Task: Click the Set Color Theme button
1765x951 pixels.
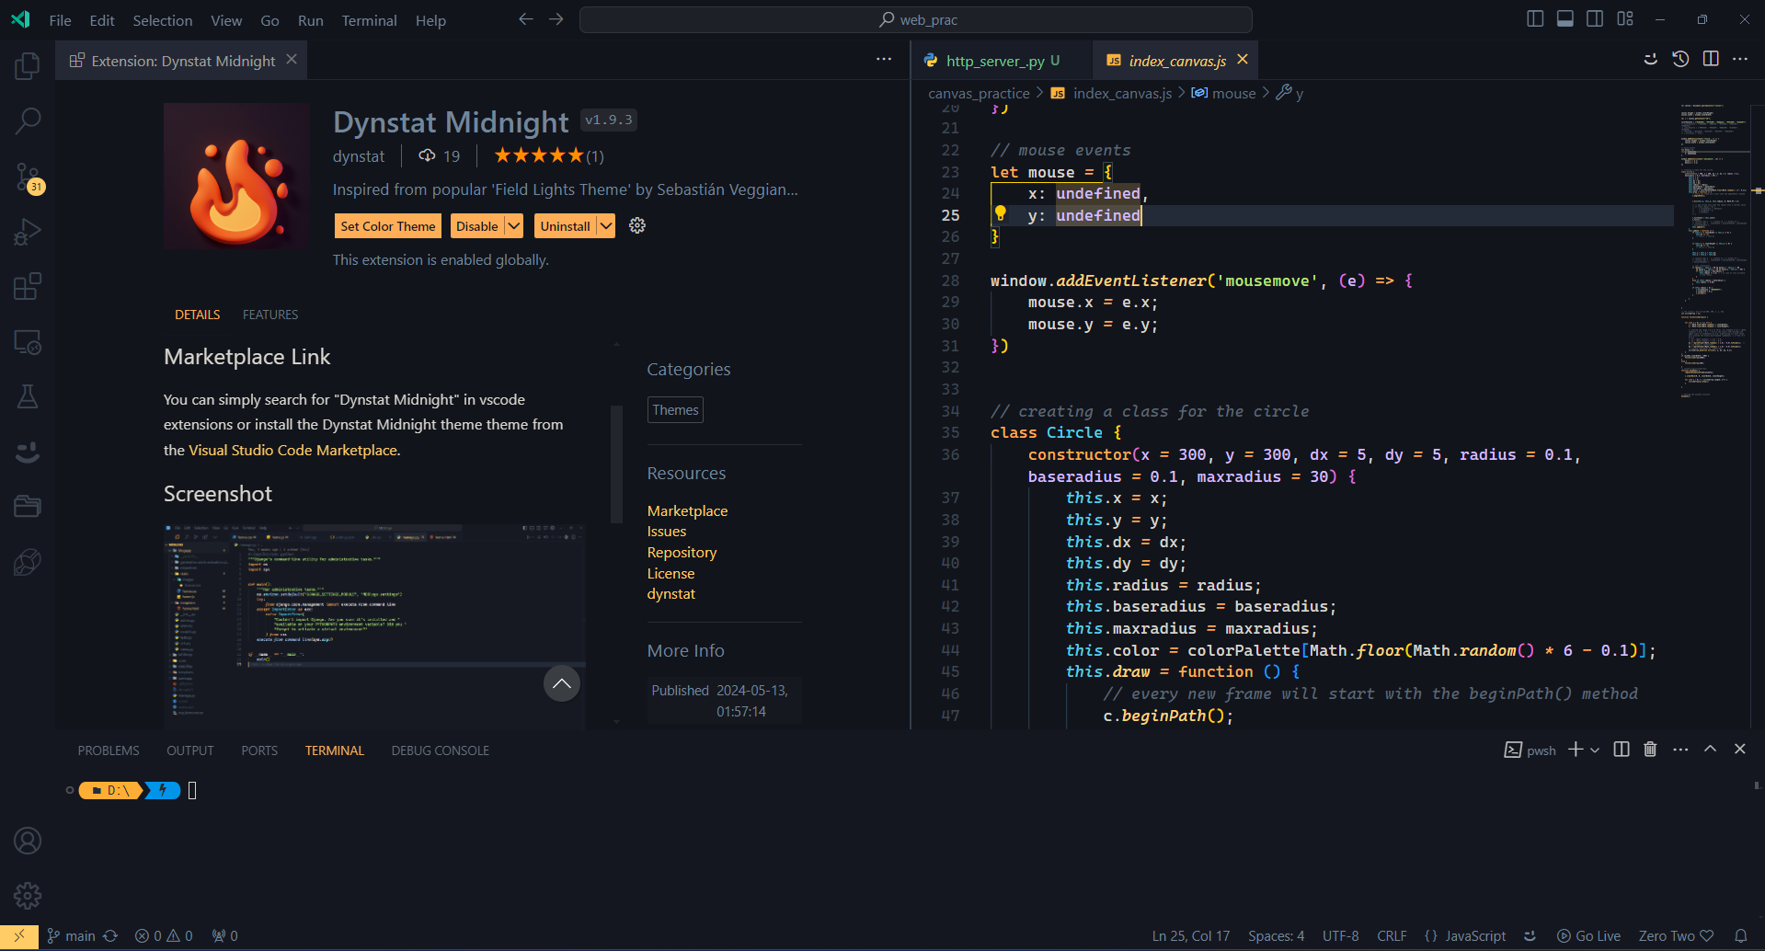Action: (388, 226)
